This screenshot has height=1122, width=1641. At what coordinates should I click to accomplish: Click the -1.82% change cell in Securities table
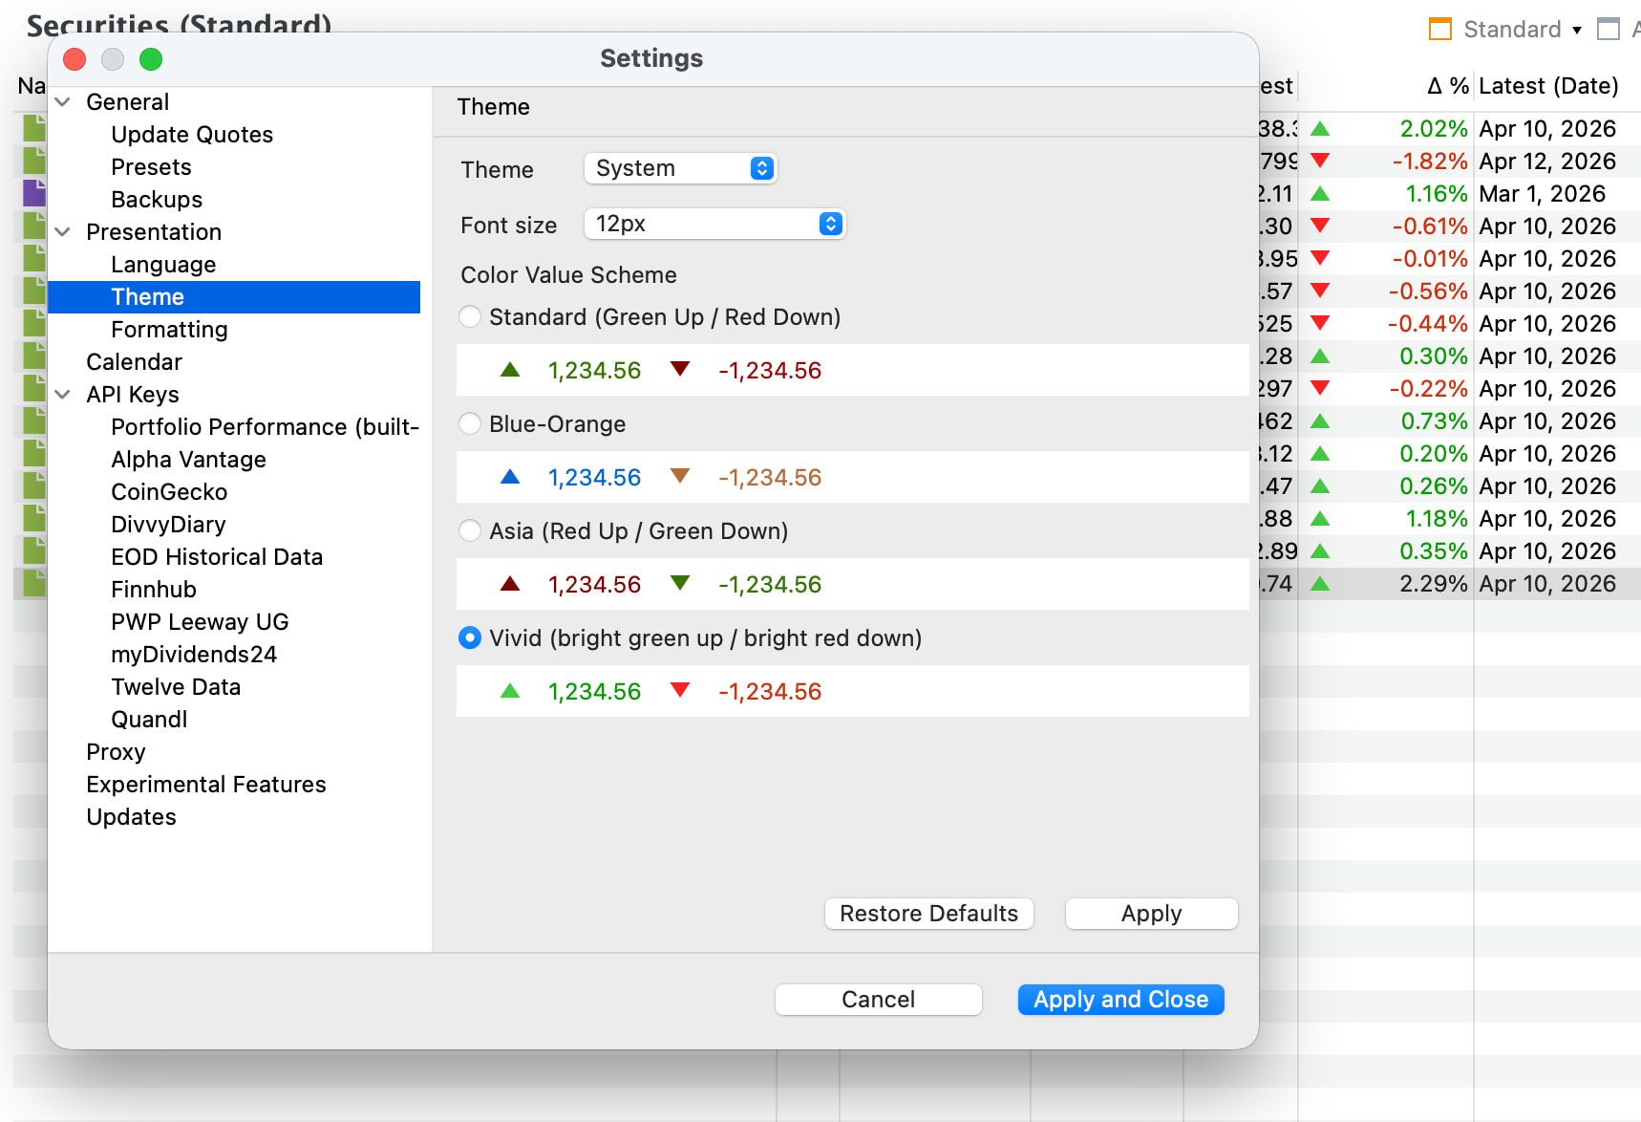(1429, 162)
